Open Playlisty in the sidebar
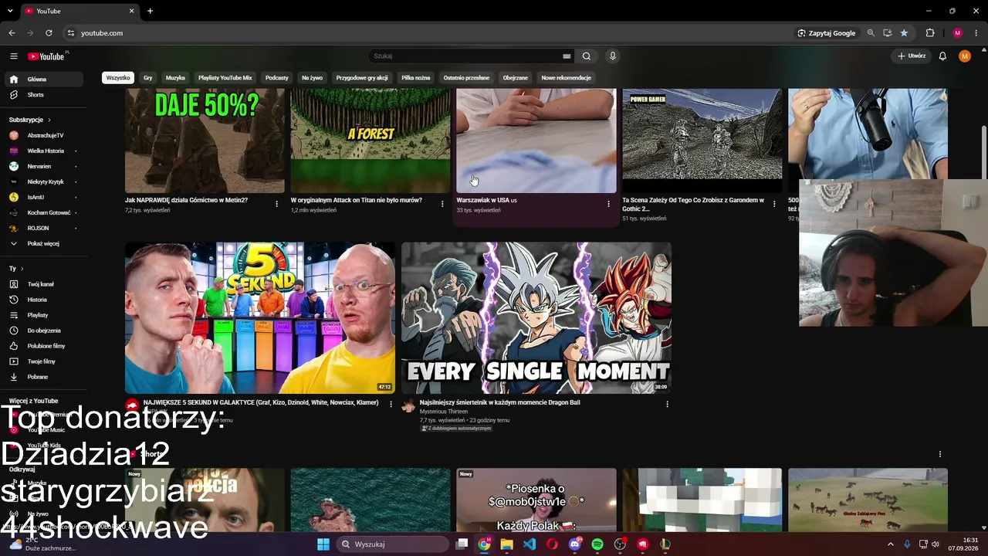 (42, 315)
